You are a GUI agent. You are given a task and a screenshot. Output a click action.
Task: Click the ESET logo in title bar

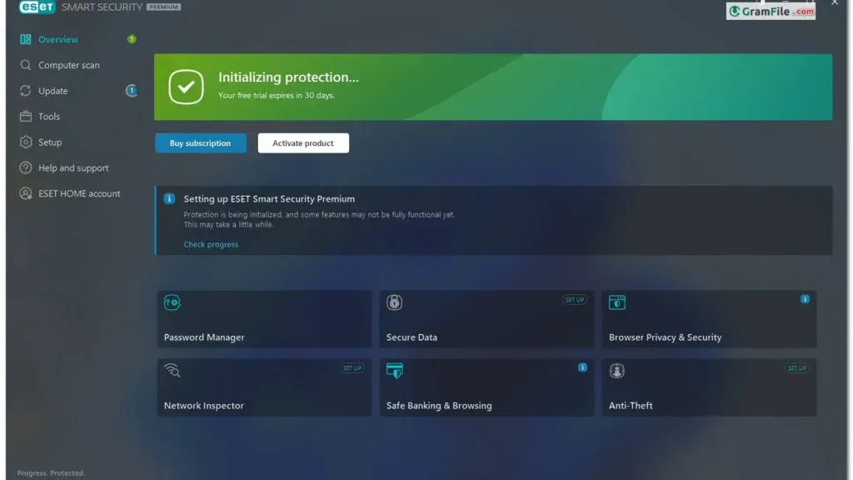tap(37, 7)
